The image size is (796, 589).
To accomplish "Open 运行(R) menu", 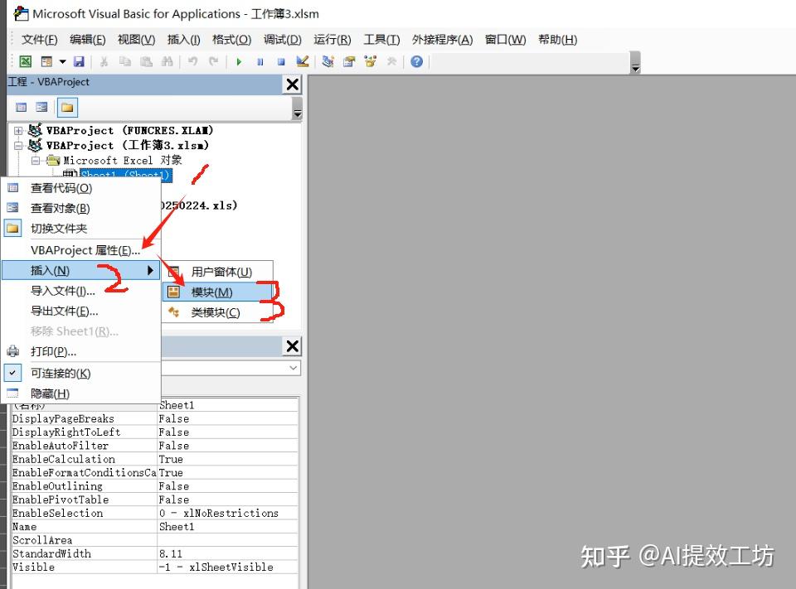I will [332, 40].
